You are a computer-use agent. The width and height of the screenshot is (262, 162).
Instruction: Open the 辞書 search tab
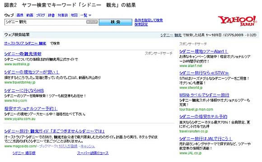[51, 15]
